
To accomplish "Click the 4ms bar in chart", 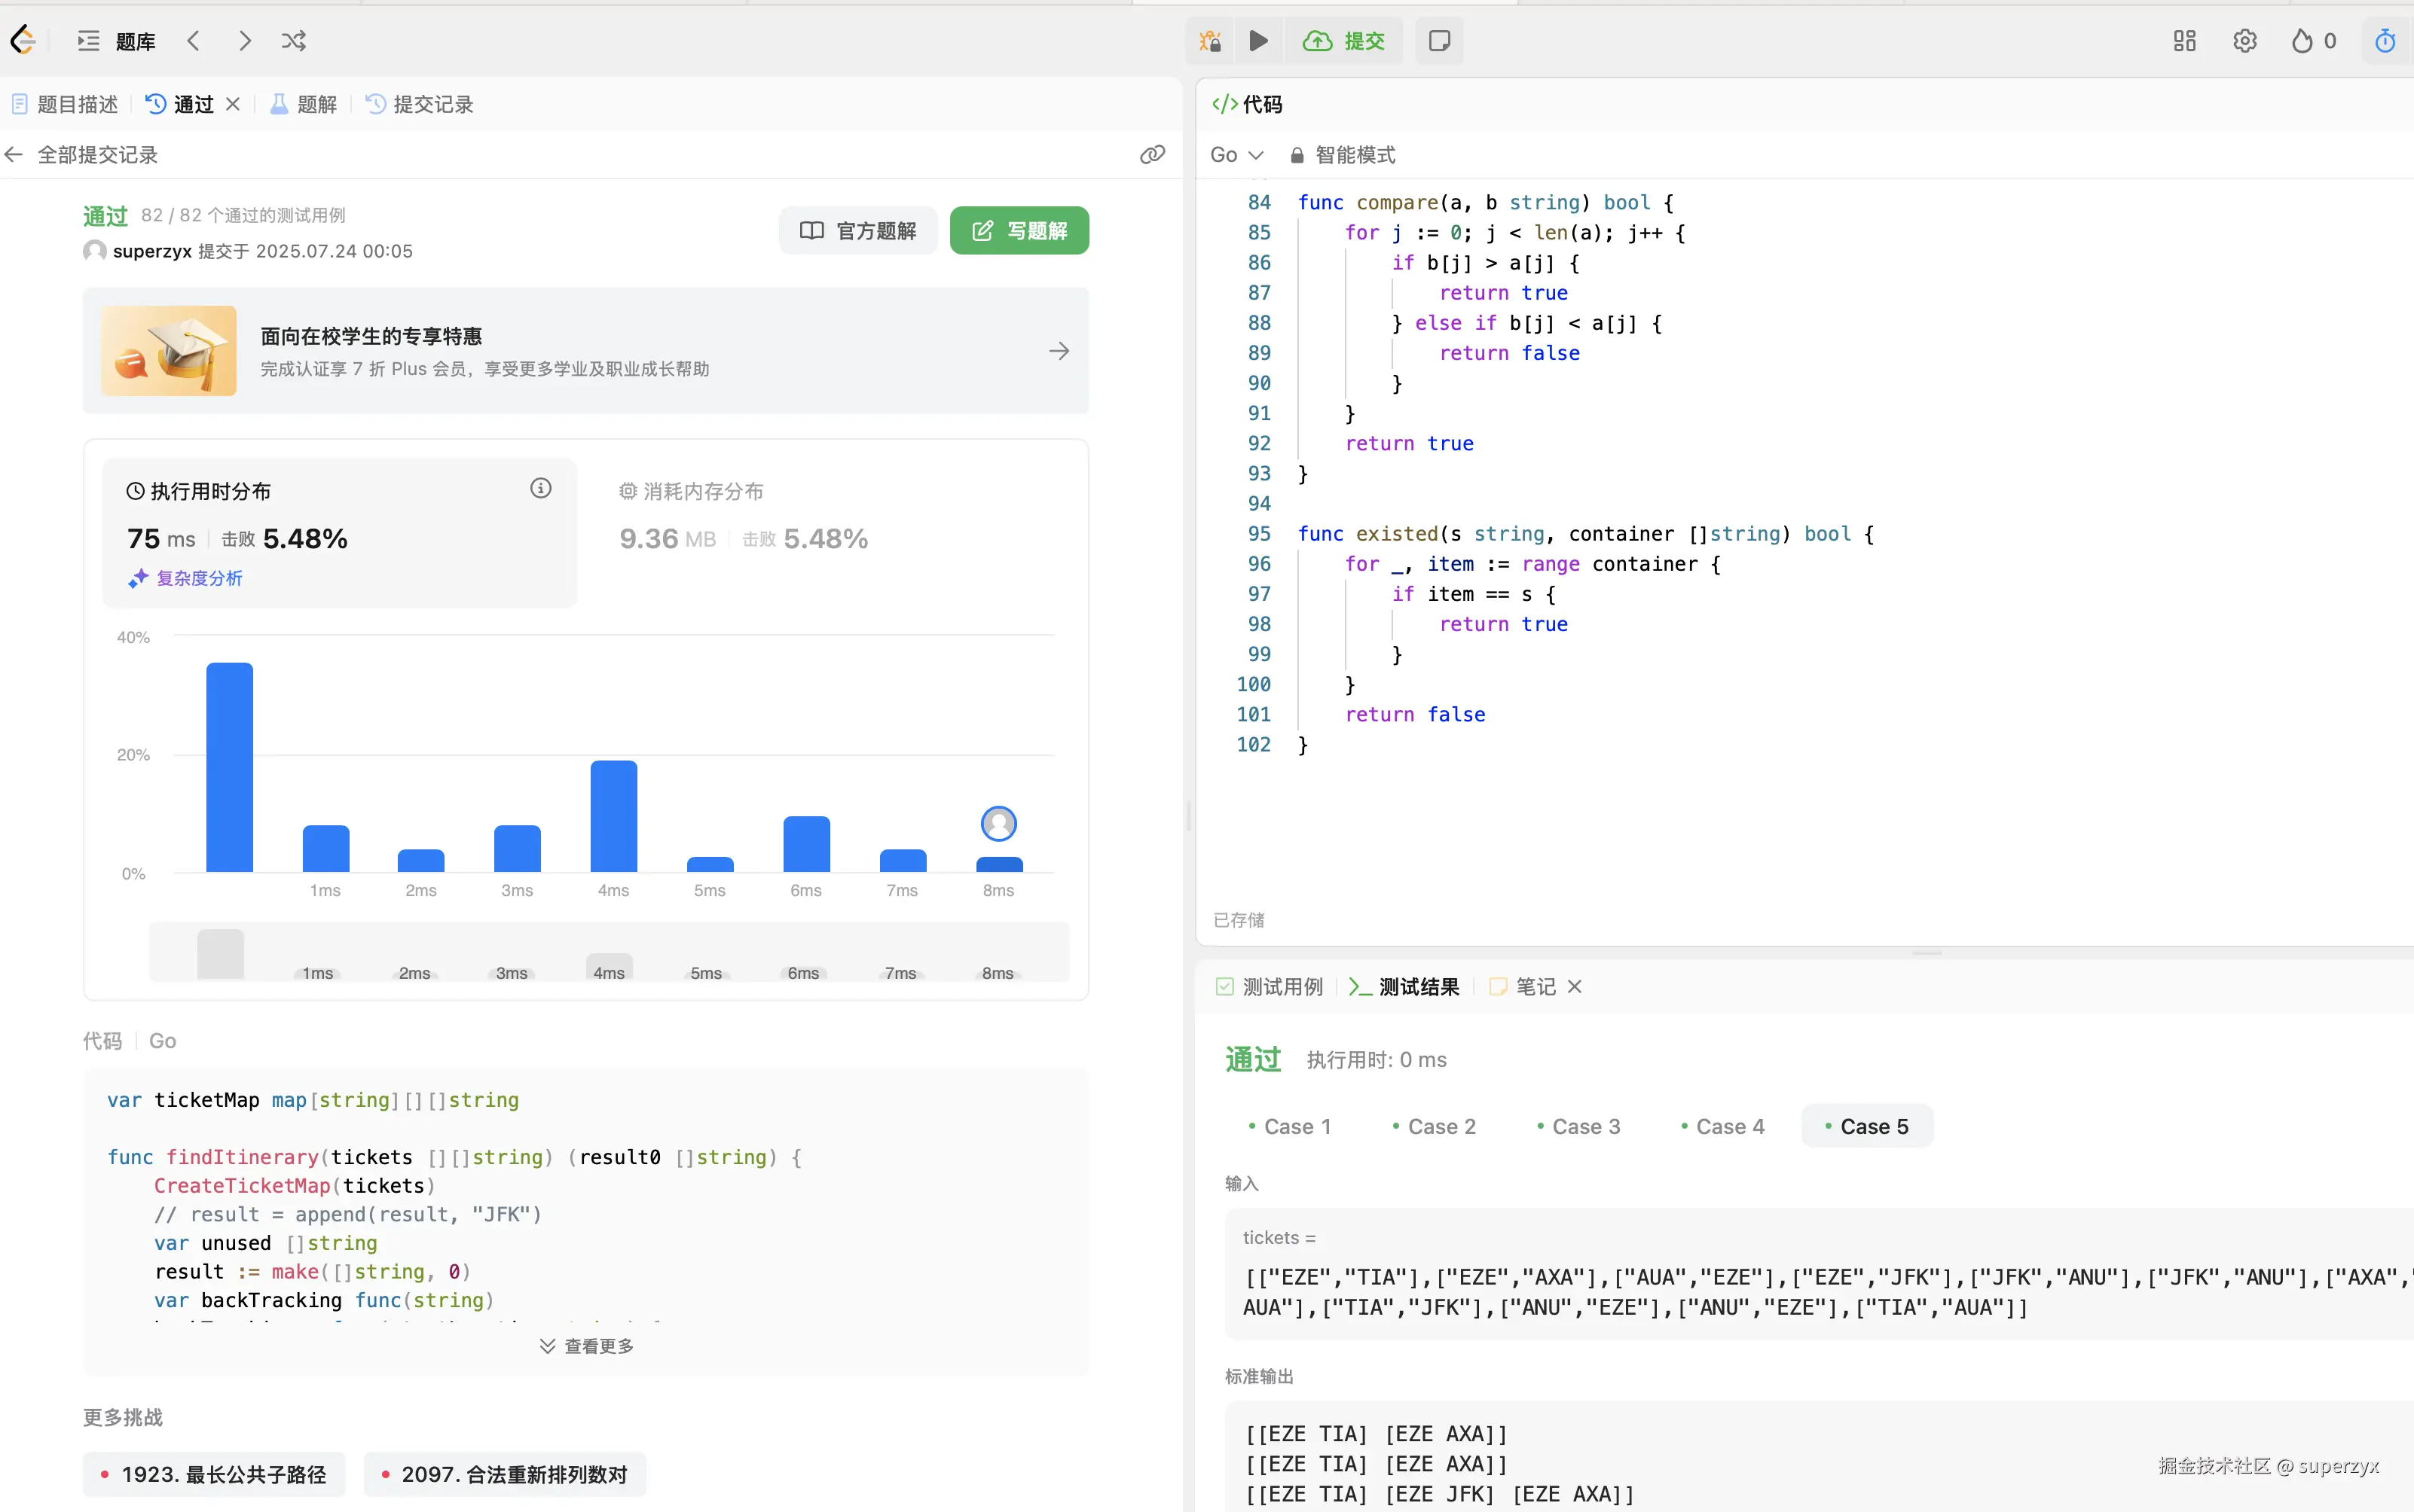I will 613,817.
